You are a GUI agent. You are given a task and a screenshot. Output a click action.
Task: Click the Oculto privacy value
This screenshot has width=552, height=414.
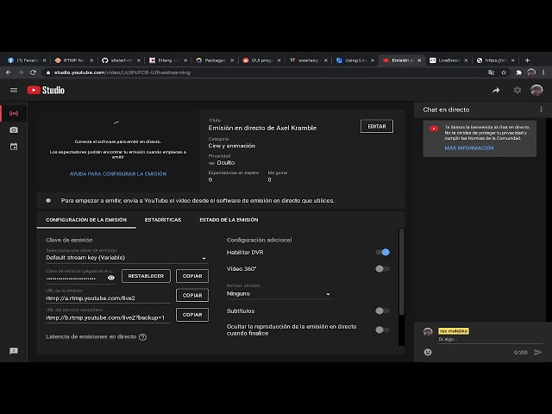point(226,163)
